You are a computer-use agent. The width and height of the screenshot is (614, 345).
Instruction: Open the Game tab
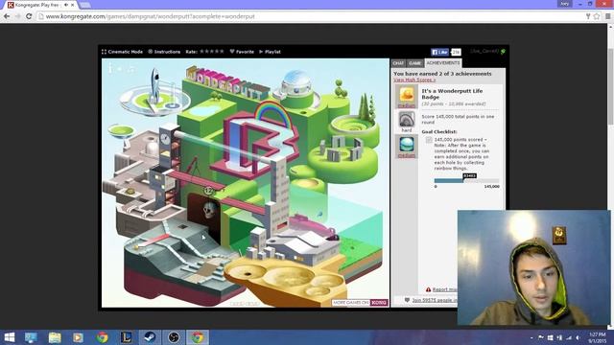[x=414, y=63]
